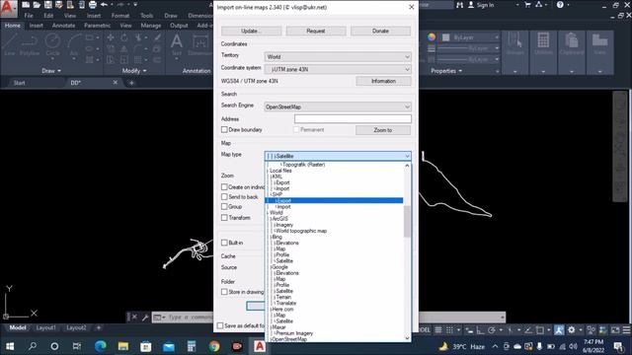Switch to the Layout1 tab
The image size is (632, 355).
coord(46,327)
